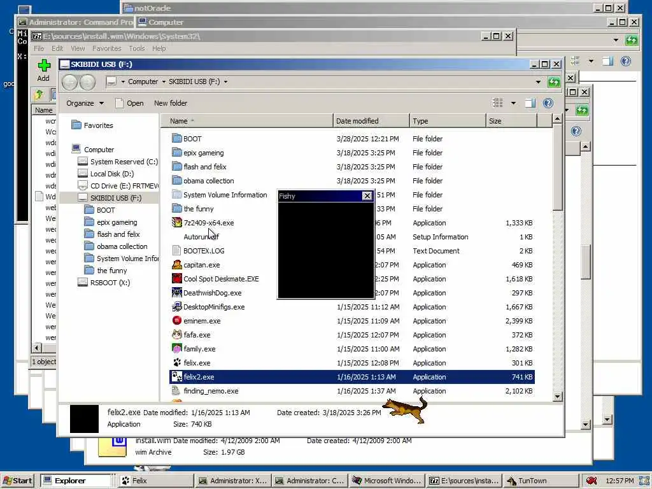
Task: Click the 7z2409-x64.exe file icon
Action: pos(177,222)
